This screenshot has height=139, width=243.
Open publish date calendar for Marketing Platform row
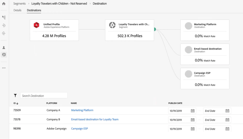tap(192, 111)
